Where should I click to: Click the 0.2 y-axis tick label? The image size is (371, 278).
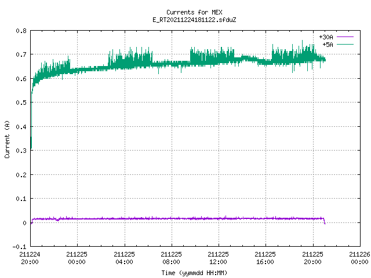click(21, 175)
